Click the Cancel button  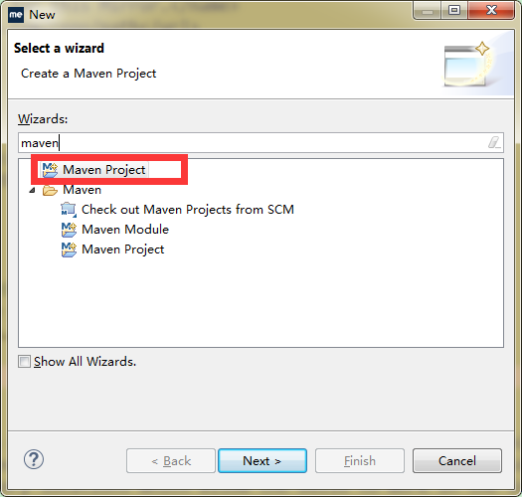coord(457,460)
